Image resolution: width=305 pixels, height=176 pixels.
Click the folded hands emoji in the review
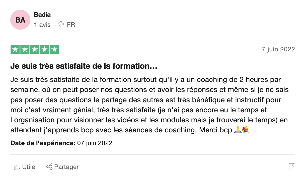coord(237,130)
